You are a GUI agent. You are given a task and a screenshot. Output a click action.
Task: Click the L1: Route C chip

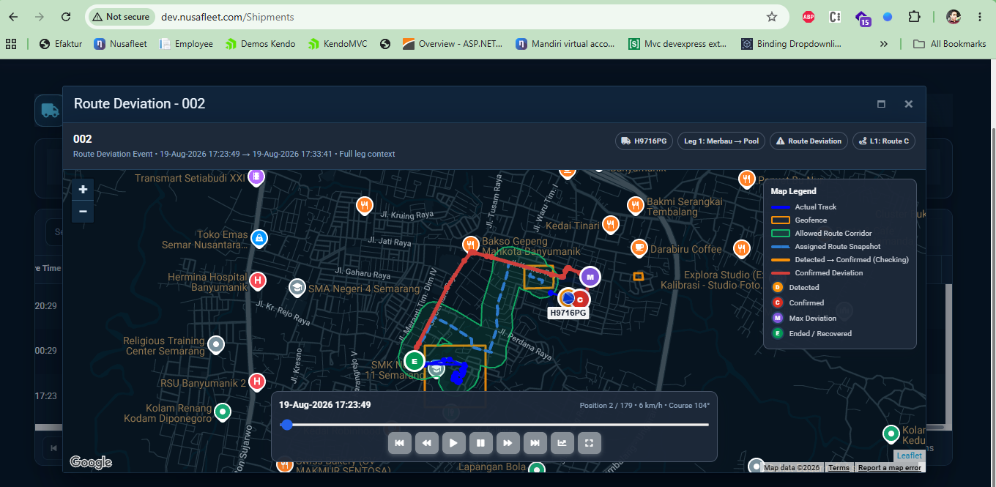point(884,141)
